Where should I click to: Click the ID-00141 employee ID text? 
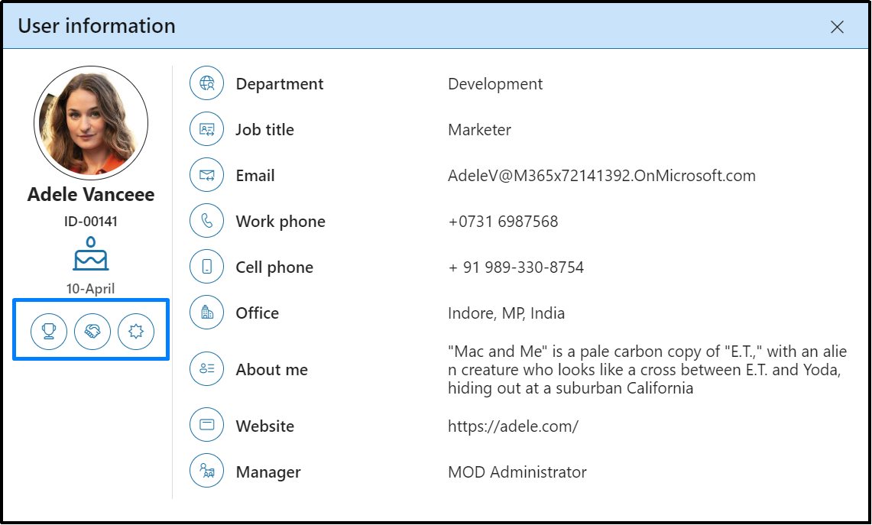pos(91,222)
